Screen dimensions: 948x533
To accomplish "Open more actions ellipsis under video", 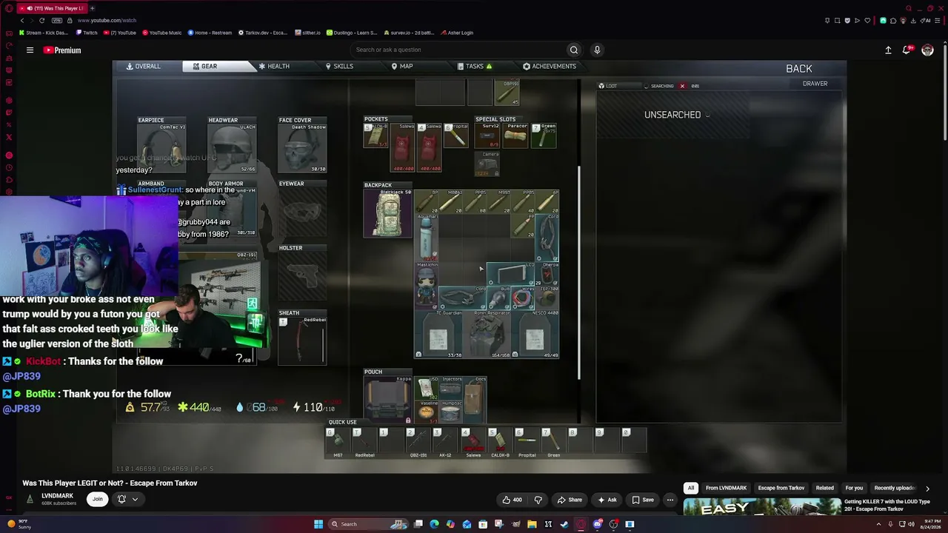I will pyautogui.click(x=670, y=500).
